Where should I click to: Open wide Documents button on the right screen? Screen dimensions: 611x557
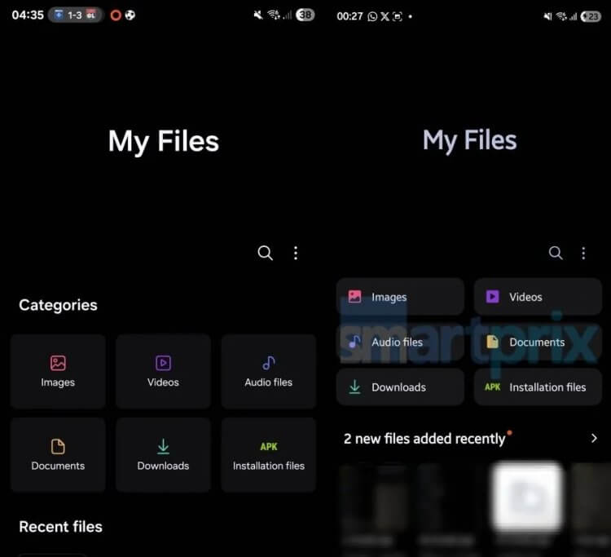537,342
